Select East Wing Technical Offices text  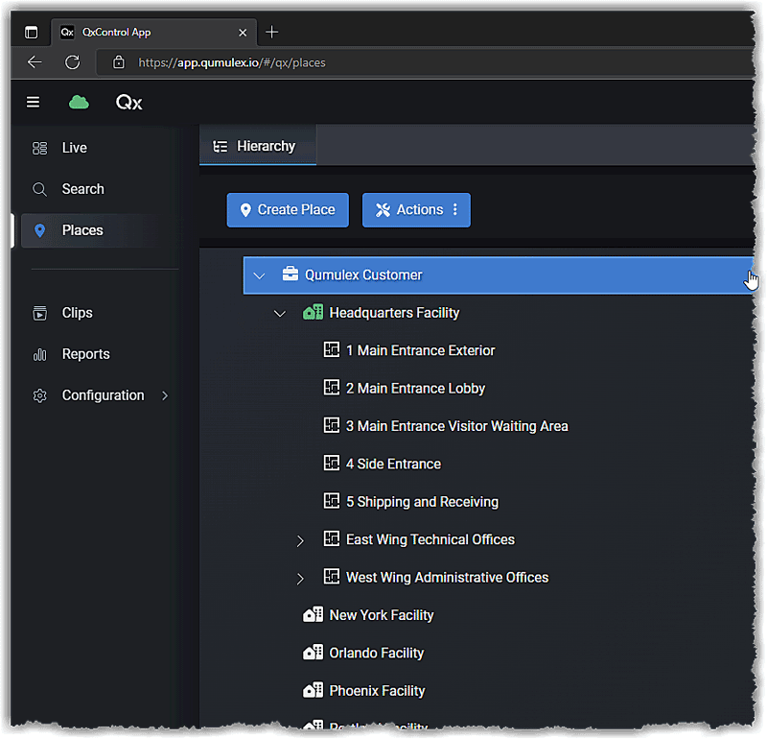click(x=430, y=539)
